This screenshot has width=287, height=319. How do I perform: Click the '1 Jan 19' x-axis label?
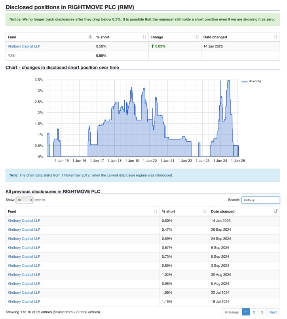click(132, 161)
